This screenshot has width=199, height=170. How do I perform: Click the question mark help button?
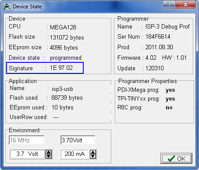169,4
